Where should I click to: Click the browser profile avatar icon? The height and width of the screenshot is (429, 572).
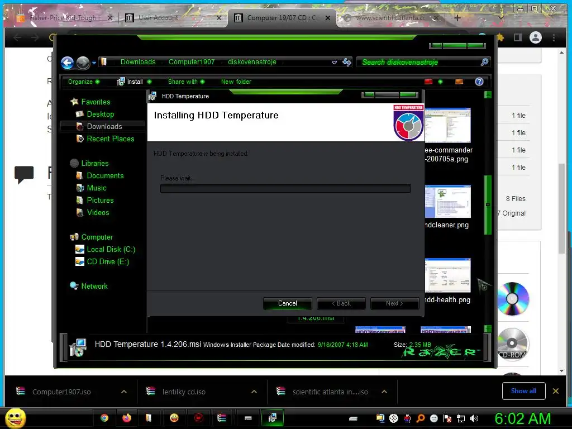tap(536, 37)
